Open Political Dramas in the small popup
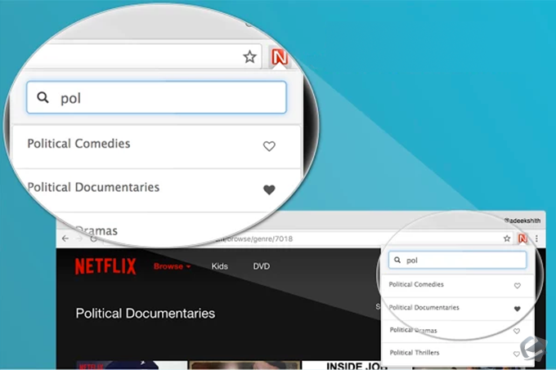This screenshot has width=556, height=370. [x=414, y=330]
